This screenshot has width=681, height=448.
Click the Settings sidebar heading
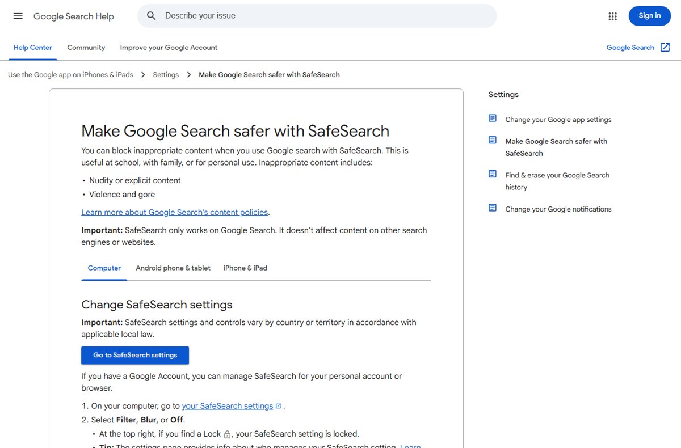tap(503, 95)
